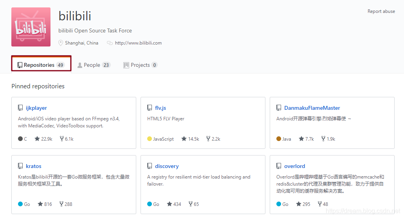Click the repo icon next to ijkplayer
The image size is (404, 218).
click(x=20, y=108)
